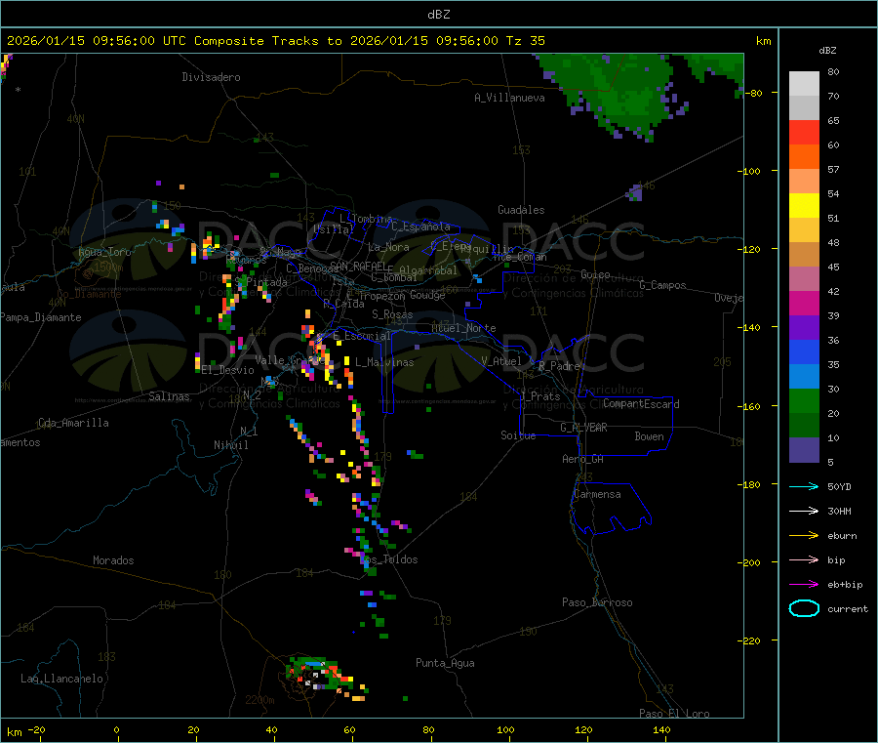Click the yellow eburn arrow icon
Image resolution: width=878 pixels, height=743 pixels.
[804, 536]
